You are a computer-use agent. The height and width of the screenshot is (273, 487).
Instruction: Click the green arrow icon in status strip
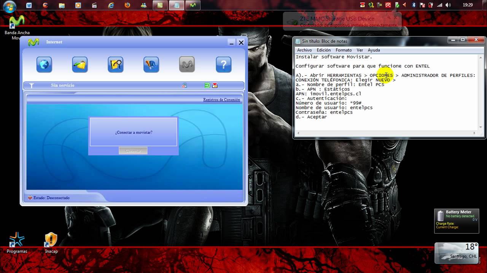coord(207,86)
